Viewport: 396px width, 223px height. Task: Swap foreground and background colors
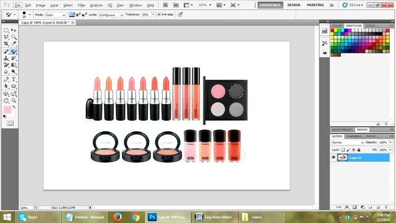click(x=14, y=107)
